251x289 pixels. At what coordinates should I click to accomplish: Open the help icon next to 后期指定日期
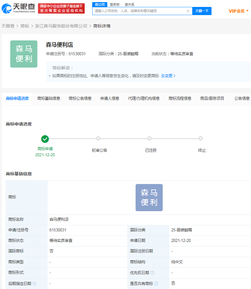click(x=34, y=284)
